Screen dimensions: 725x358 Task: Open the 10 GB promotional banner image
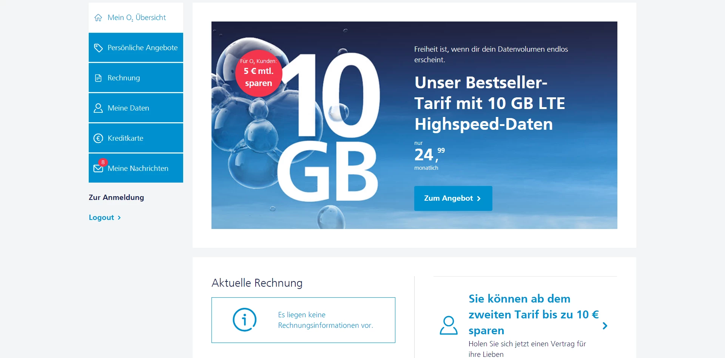pos(414,125)
